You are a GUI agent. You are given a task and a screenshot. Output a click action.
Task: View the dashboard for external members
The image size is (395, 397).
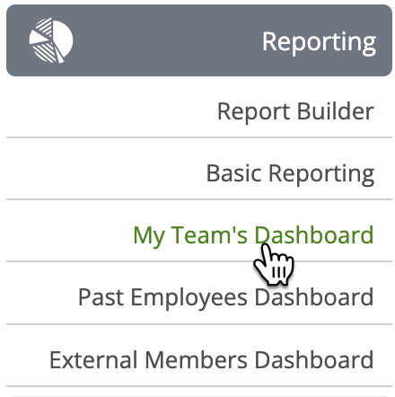click(211, 360)
